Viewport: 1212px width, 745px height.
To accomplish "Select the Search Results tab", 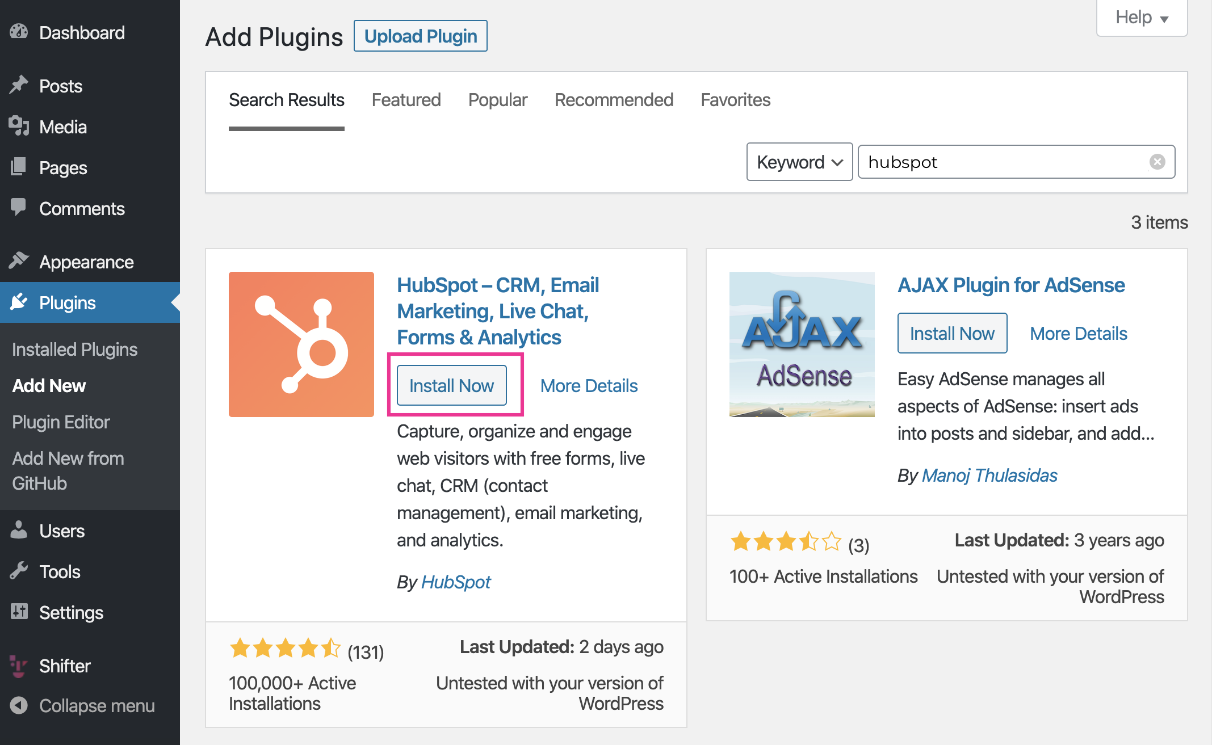I will coord(287,100).
